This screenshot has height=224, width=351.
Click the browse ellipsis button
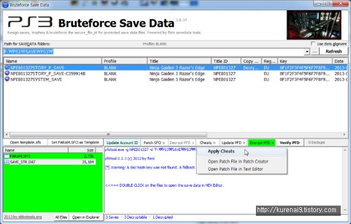[x=315, y=51]
